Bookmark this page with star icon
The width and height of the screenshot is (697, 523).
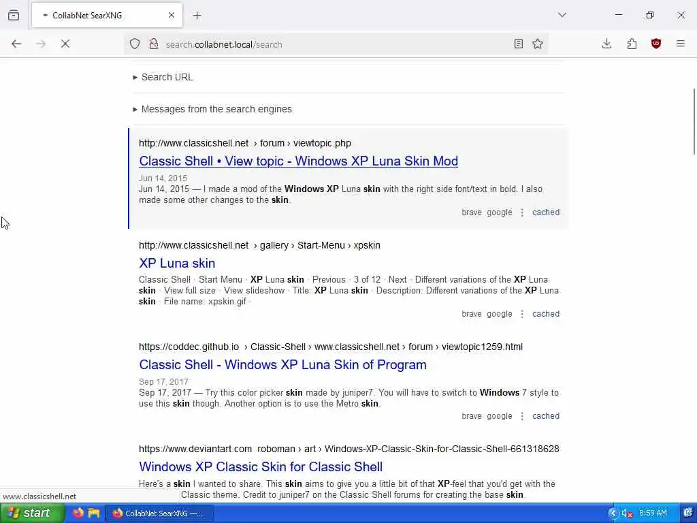pyautogui.click(x=538, y=44)
